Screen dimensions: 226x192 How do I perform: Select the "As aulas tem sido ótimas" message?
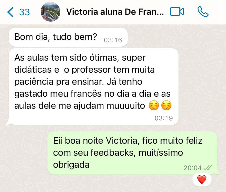[93, 87]
